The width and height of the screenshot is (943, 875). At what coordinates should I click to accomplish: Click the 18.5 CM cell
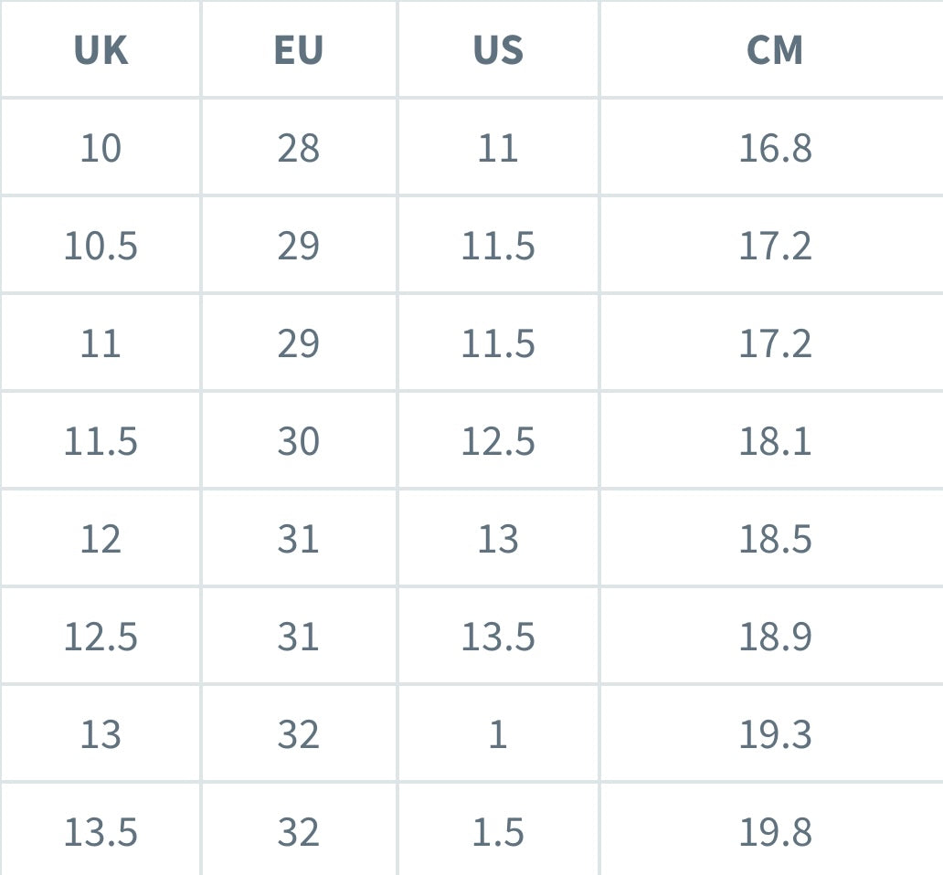tap(775, 540)
